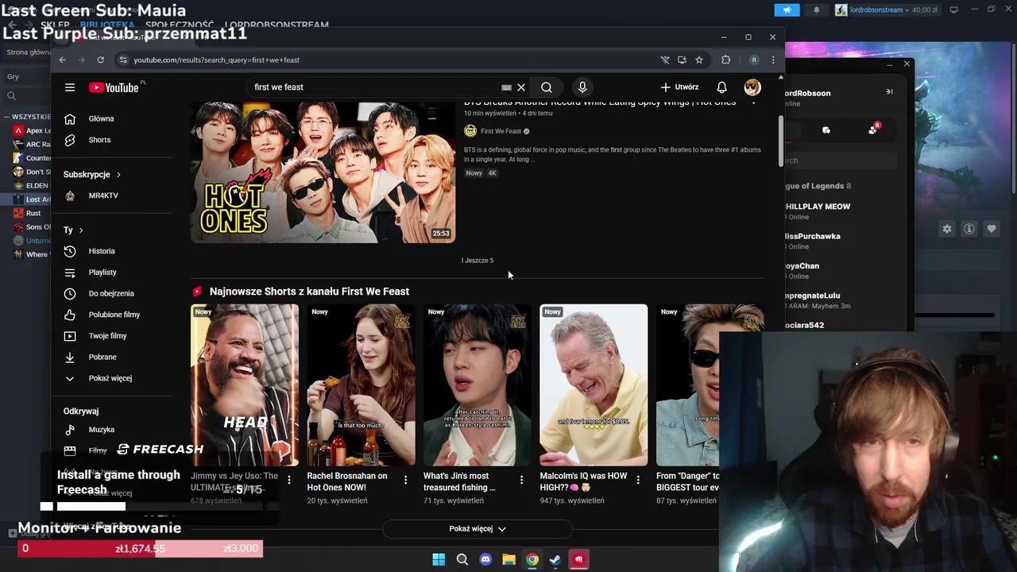Viewport: 1017px width, 572px height.
Task: Open Muzyka in Odkrywaj section
Action: tap(102, 430)
